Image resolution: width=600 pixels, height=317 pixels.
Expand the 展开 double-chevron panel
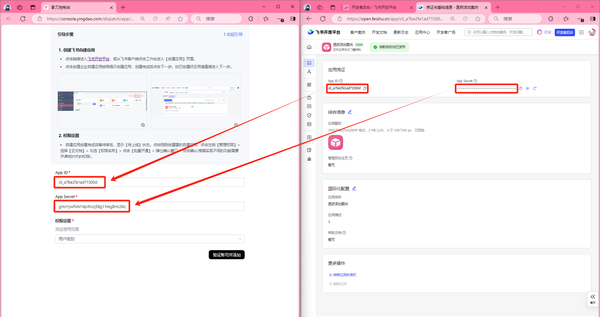tap(593, 299)
